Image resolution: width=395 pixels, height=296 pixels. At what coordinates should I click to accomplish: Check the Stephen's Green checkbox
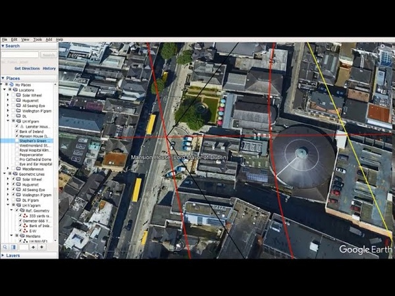click(17, 141)
